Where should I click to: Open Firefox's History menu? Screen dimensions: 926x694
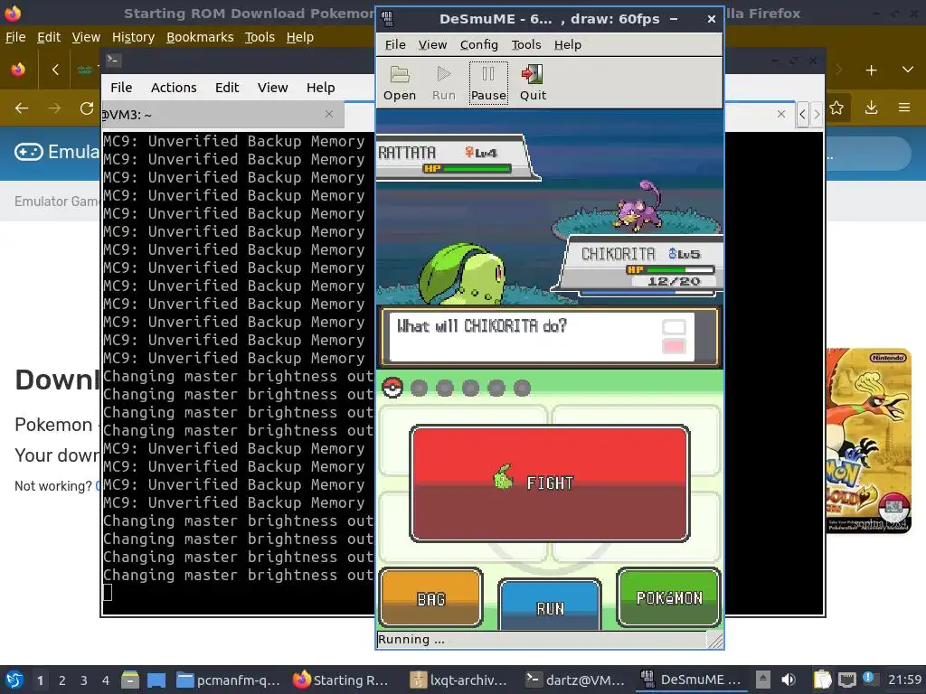click(133, 37)
